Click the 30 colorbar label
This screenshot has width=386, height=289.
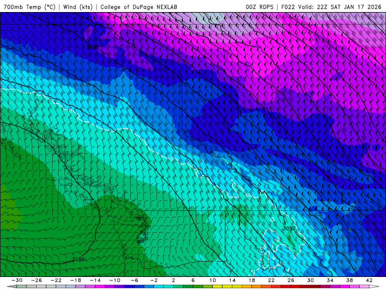pyautogui.click(x=310, y=280)
